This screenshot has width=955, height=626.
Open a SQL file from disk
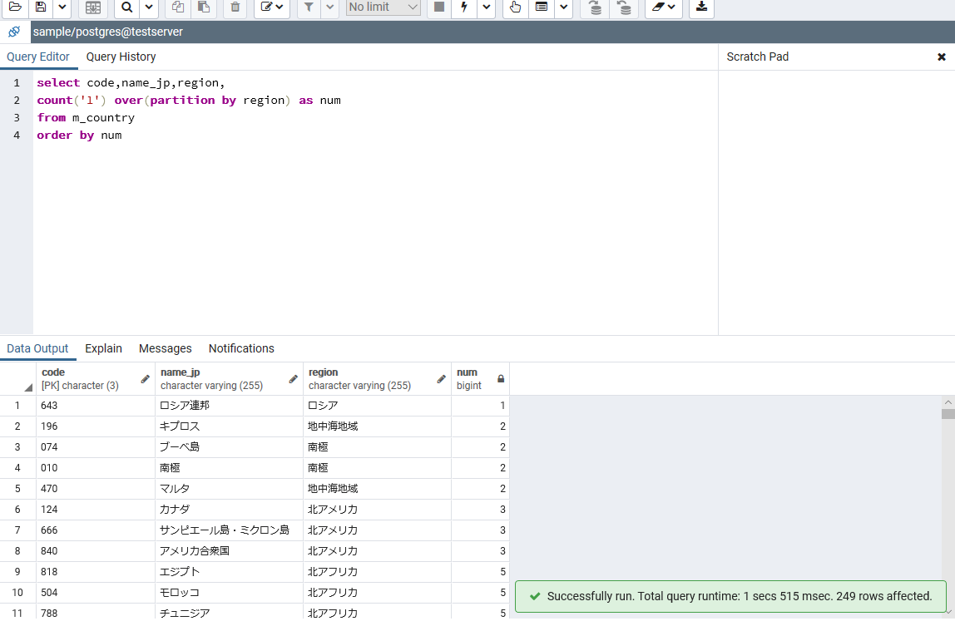tap(15, 8)
